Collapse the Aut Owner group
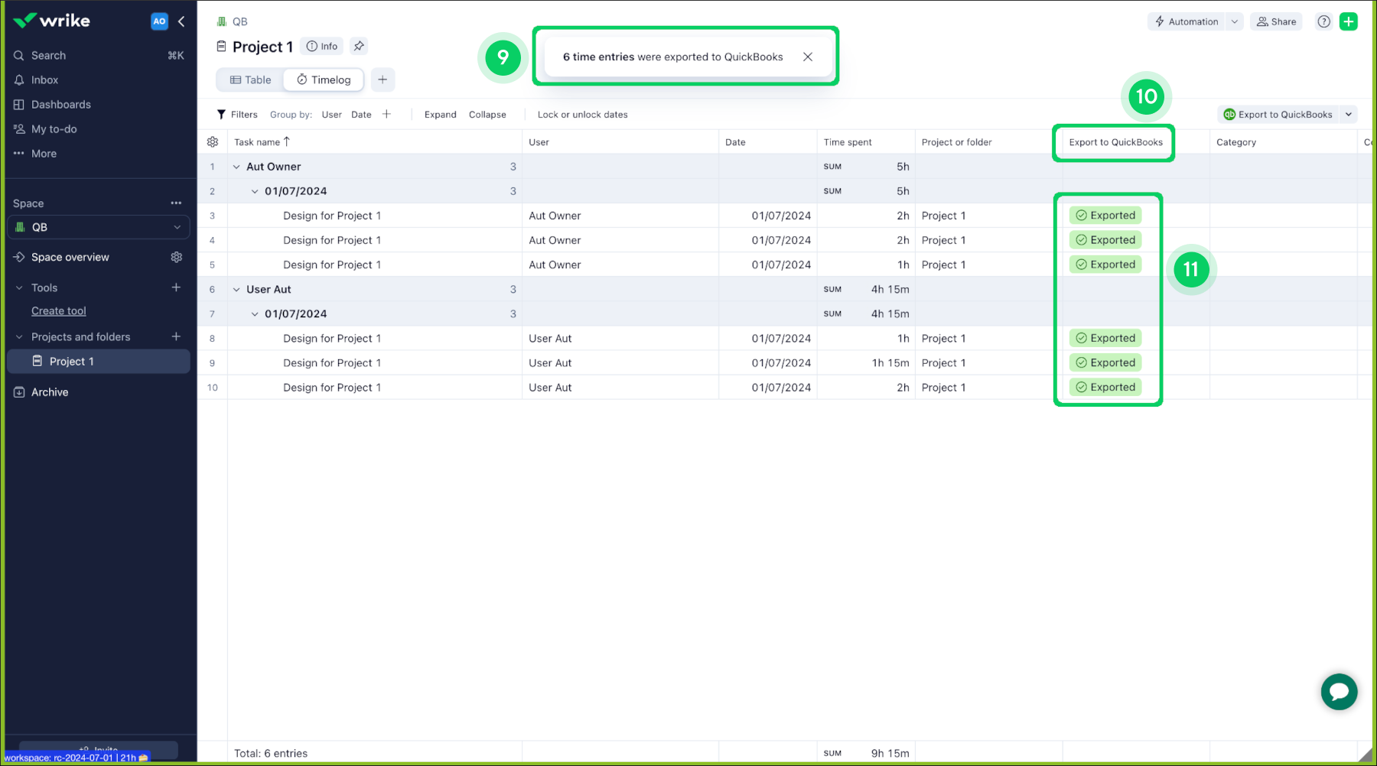Viewport: 1377px width, 766px height. (236, 166)
